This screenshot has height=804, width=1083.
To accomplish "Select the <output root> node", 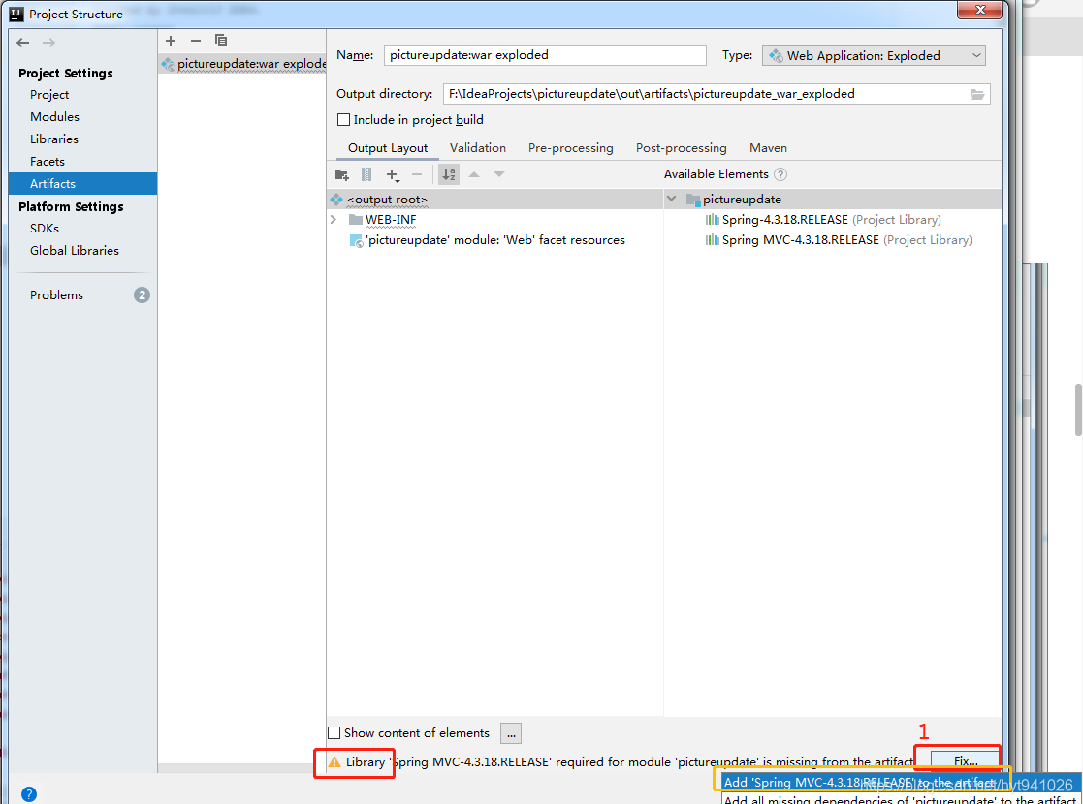I will point(494,200).
